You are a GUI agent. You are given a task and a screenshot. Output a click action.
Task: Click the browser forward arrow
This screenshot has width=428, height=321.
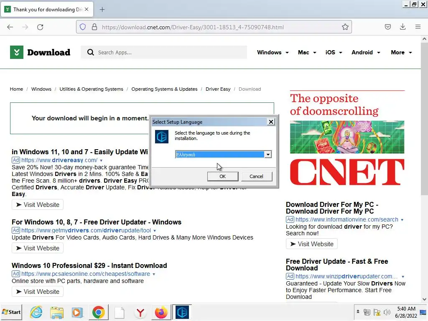pyautogui.click(x=25, y=27)
